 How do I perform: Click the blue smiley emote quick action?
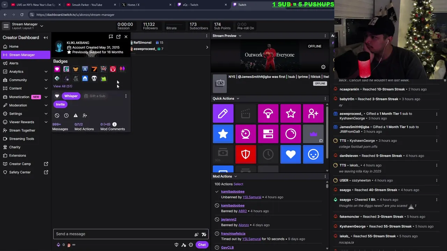313,154
